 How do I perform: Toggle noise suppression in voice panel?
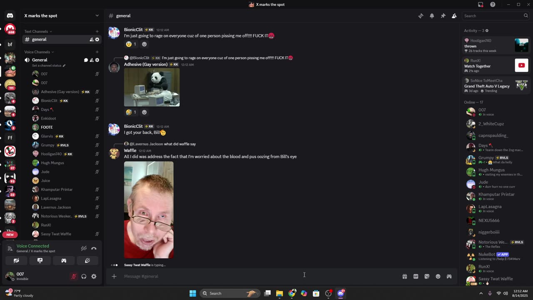click(84, 248)
